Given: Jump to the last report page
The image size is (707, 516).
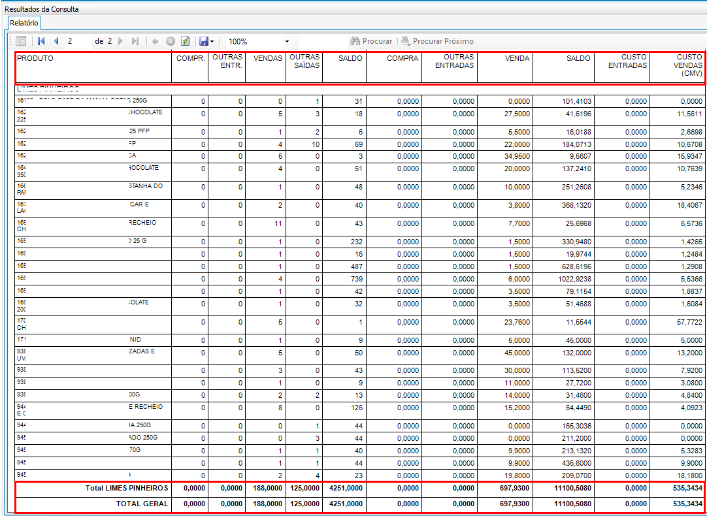Looking at the screenshot, I should point(135,41).
